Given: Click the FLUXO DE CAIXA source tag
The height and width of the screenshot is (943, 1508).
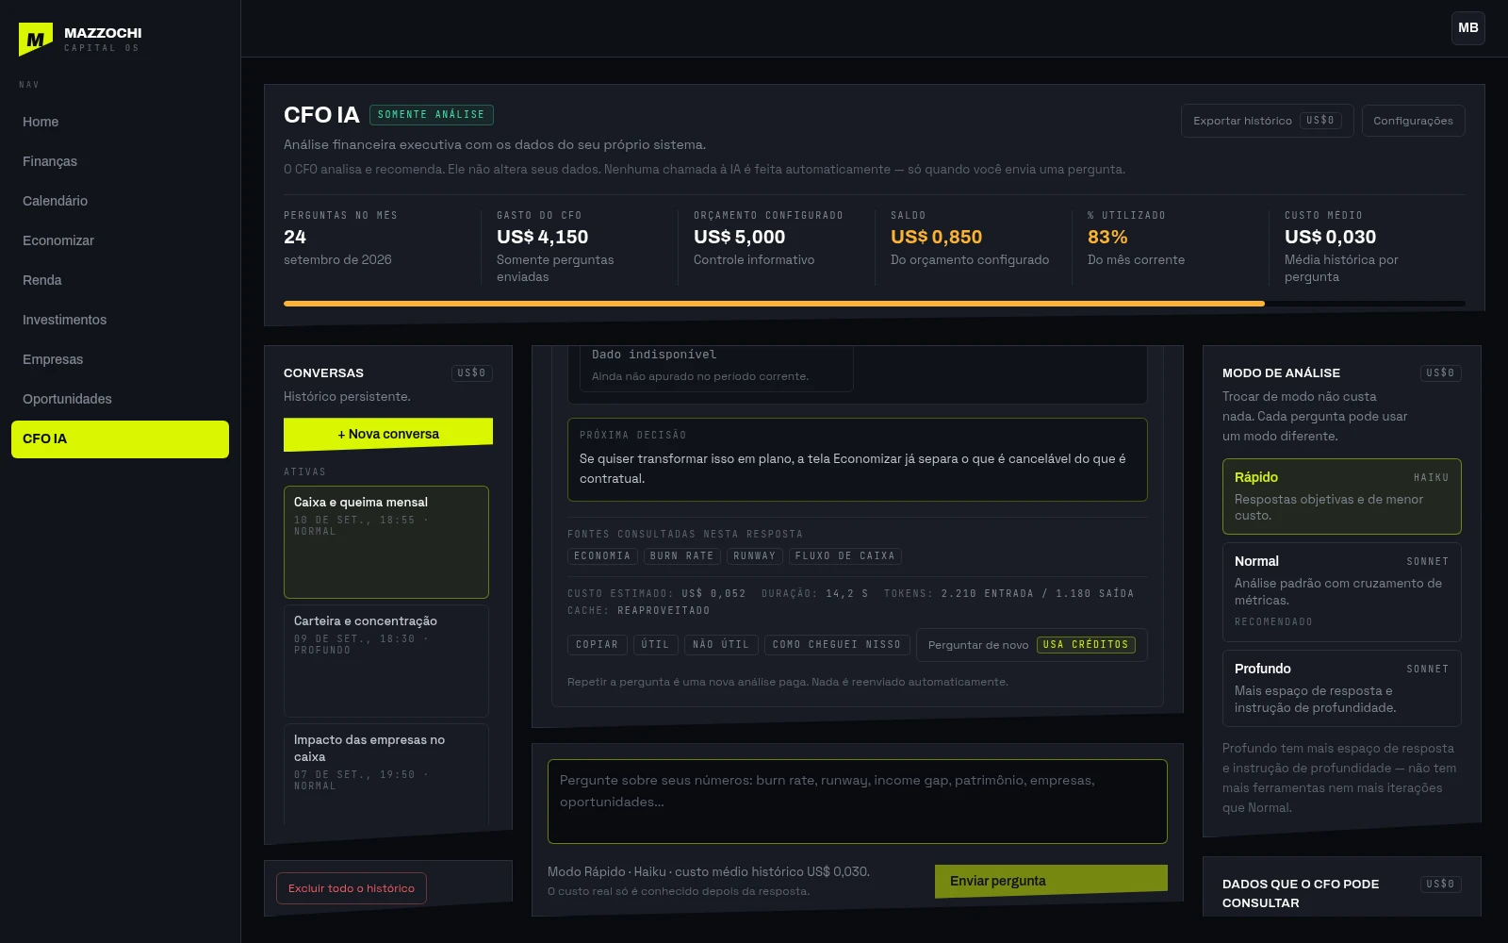Looking at the screenshot, I should point(845,556).
